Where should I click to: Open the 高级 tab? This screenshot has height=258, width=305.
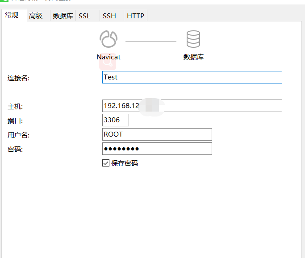click(x=36, y=16)
